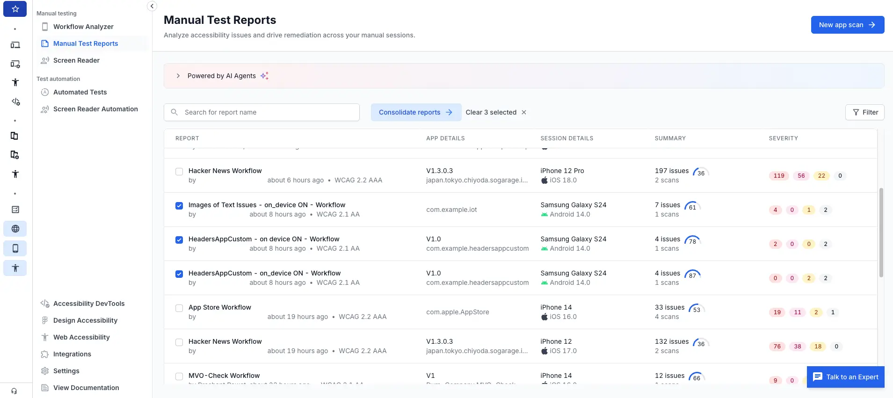Open the code-with-gear icon in the rail
893x398 pixels.
15,101
